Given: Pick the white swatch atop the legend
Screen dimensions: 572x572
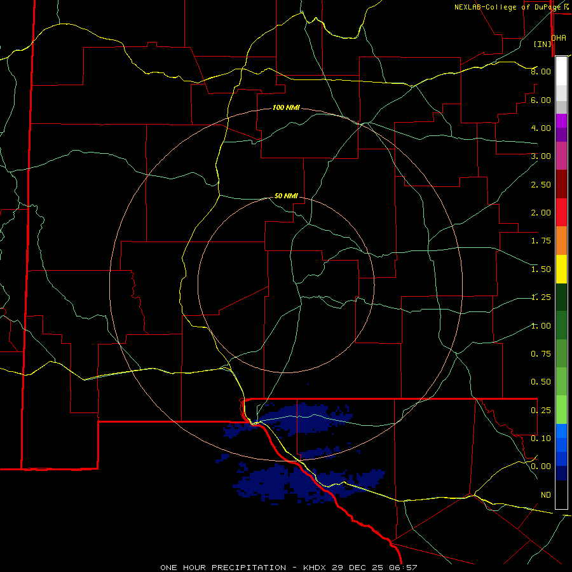Looking at the screenshot, I should 561,71.
